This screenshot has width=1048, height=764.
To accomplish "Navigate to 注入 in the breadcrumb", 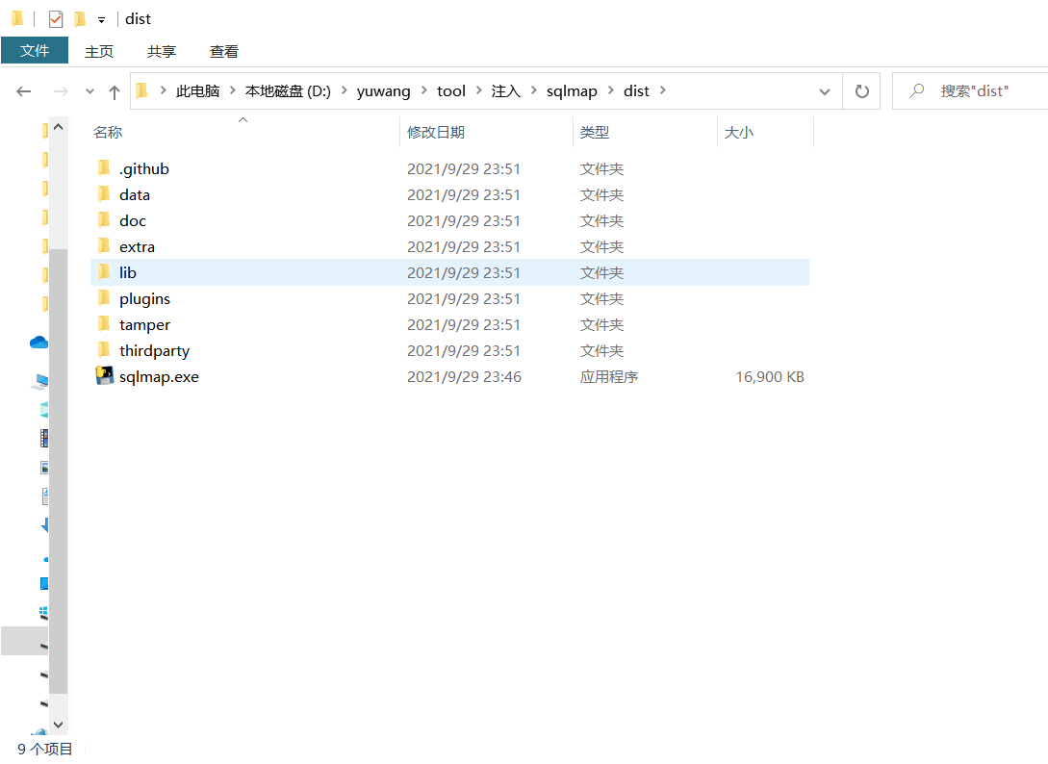I will [x=506, y=90].
